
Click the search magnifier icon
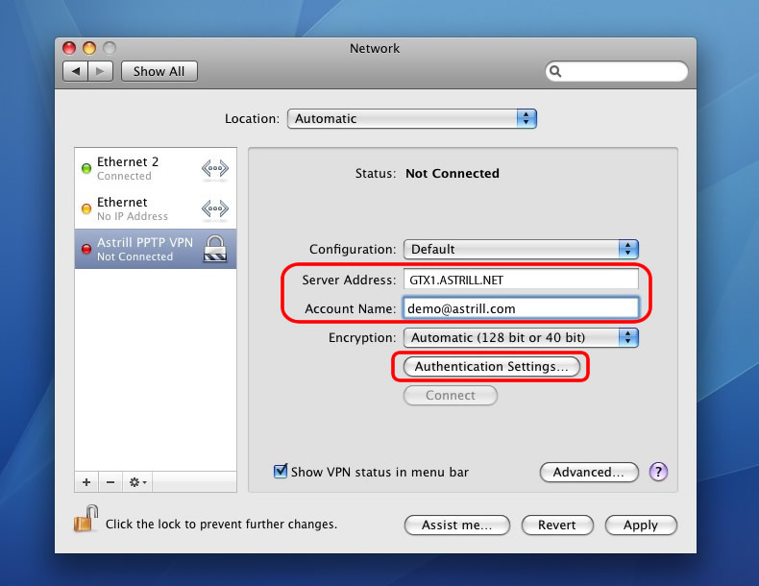[x=555, y=72]
